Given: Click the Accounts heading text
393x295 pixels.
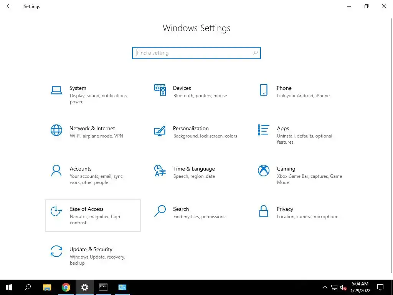Looking at the screenshot, I should tap(81, 169).
